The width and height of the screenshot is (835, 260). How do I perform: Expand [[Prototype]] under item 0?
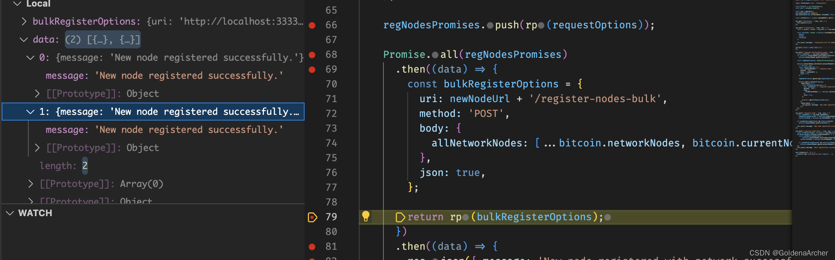click(37, 94)
